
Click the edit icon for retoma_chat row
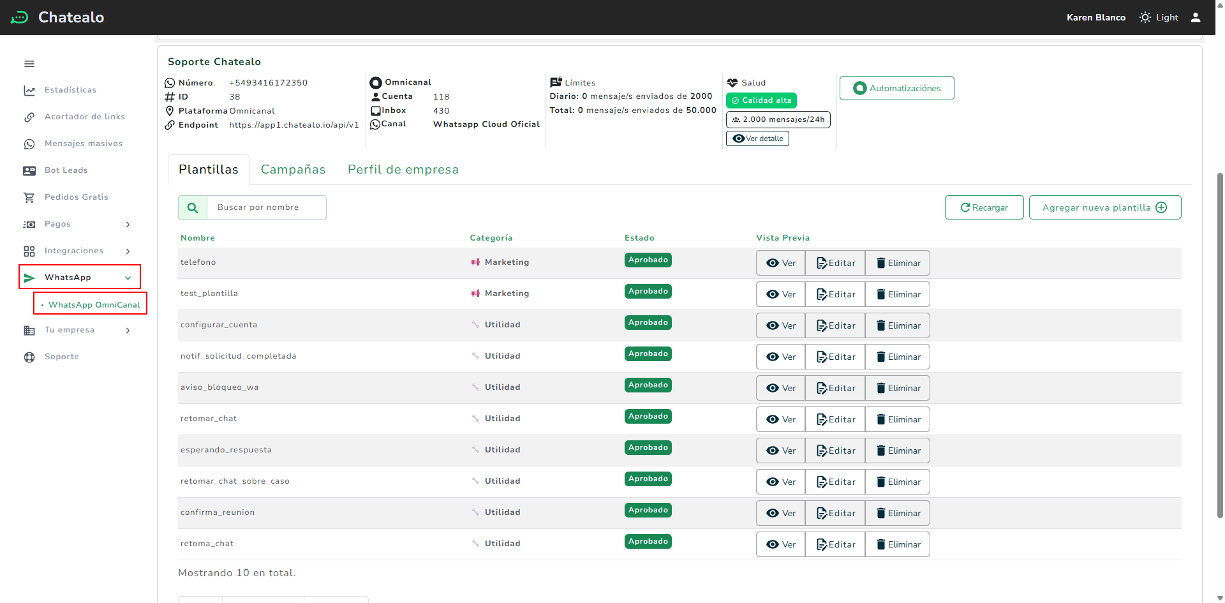click(822, 544)
